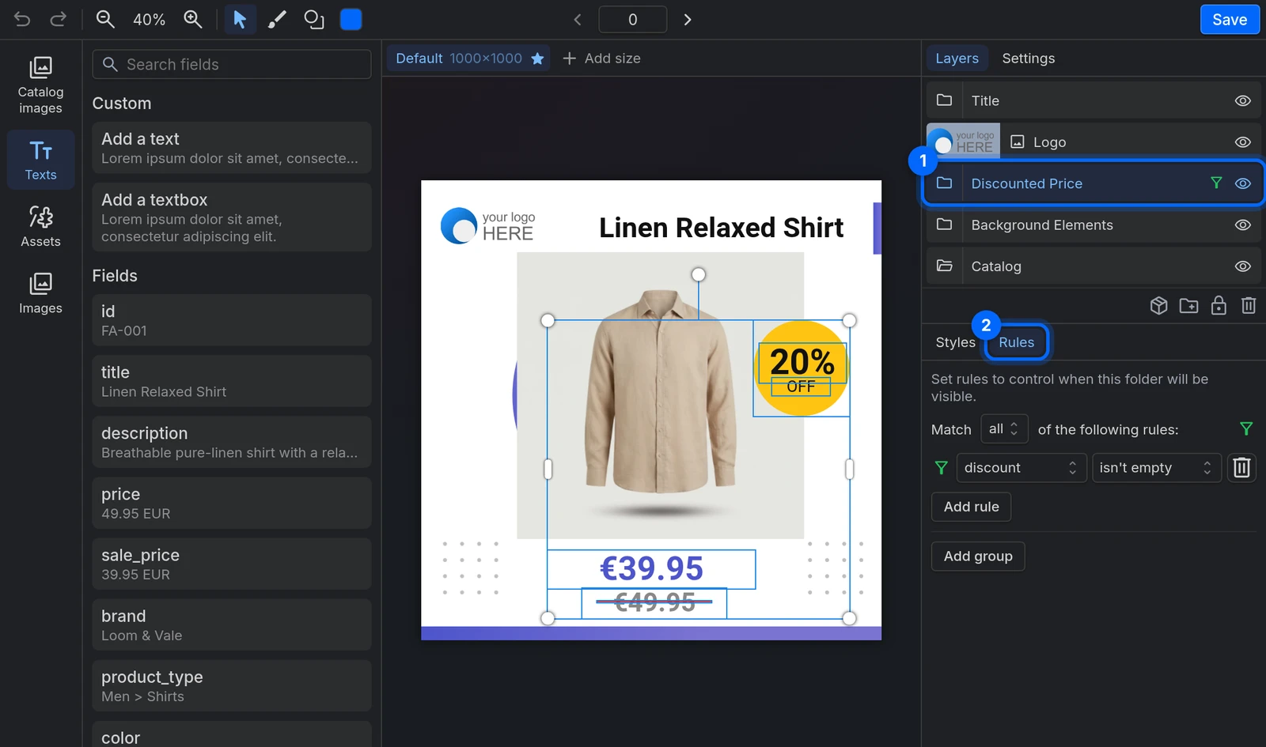Open the Assets sidebar panel

40,227
